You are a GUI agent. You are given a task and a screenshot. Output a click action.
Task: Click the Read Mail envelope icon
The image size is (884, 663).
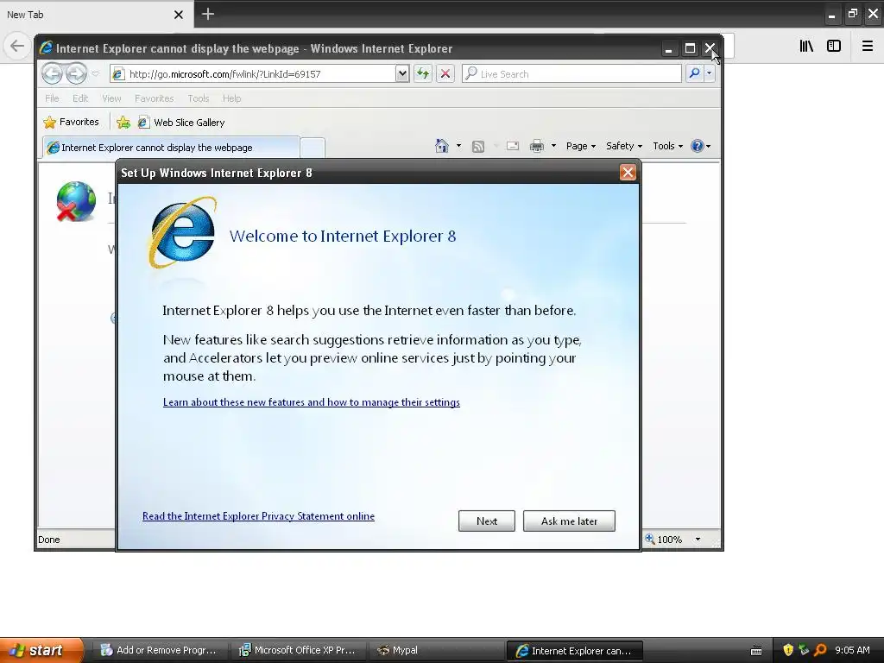coord(513,146)
